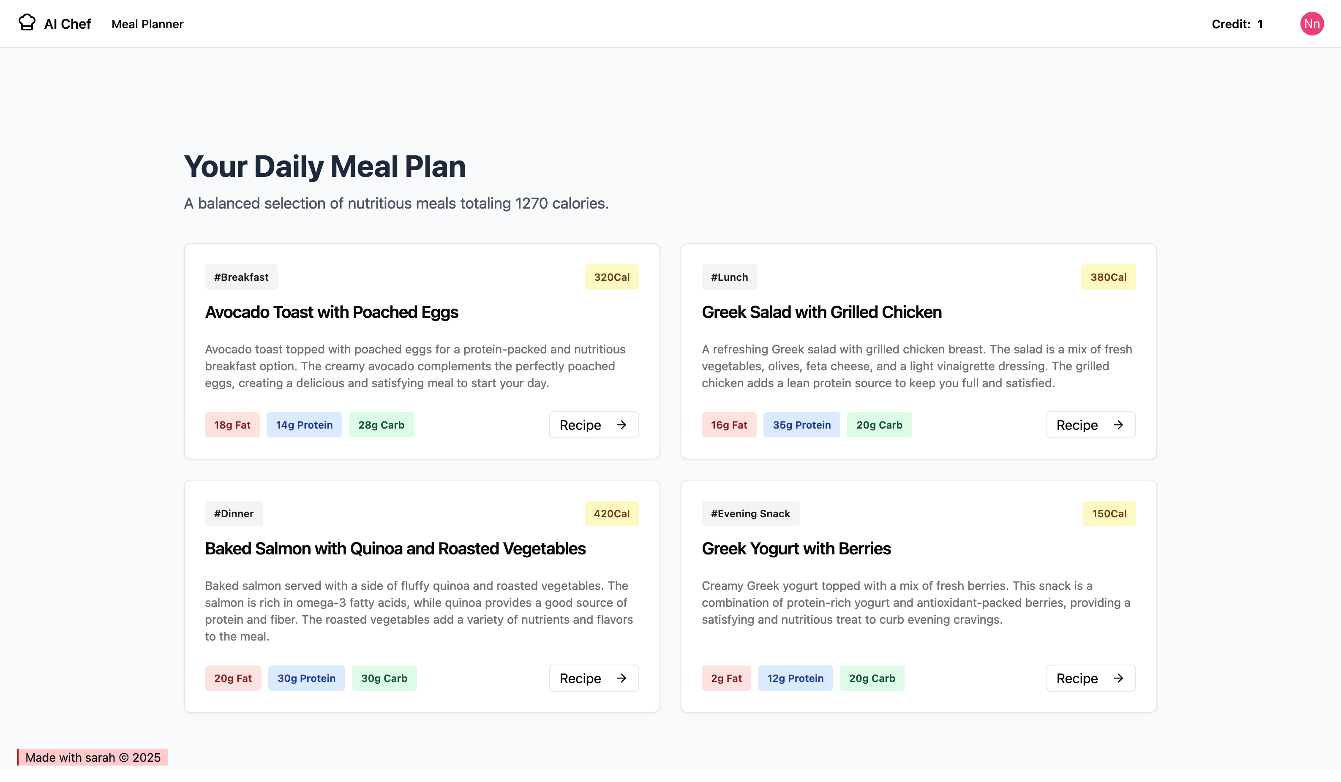Click the arrow icon on Greek Yogurt's Recipe button

(x=1119, y=678)
